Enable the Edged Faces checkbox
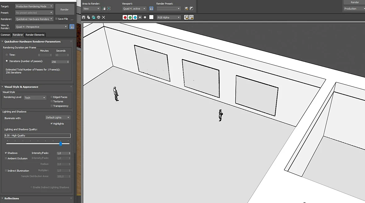365x203 pixels. pos(52,97)
